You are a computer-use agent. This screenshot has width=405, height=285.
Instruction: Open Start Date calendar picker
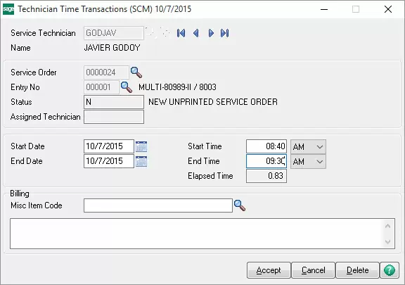pyautogui.click(x=141, y=146)
